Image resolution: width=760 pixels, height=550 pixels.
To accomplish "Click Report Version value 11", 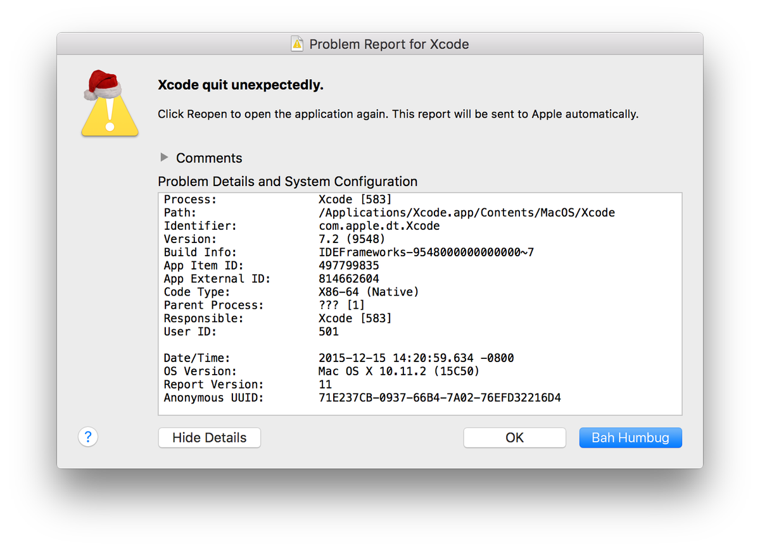I will click(325, 385).
